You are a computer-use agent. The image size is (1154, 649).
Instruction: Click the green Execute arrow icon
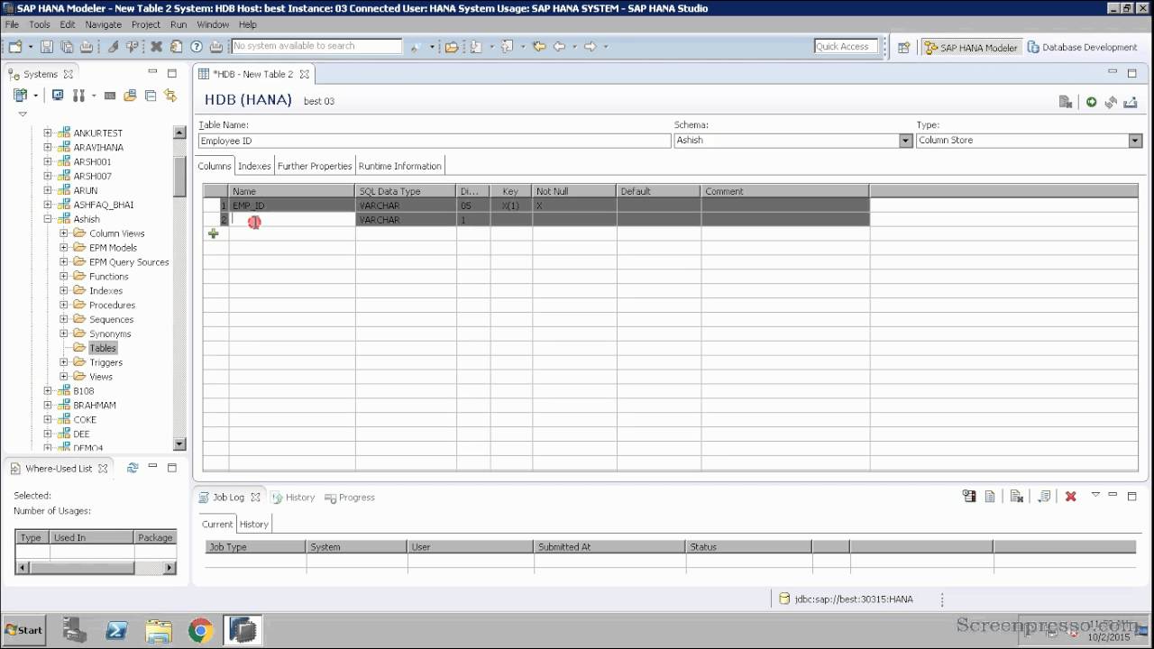click(1091, 102)
